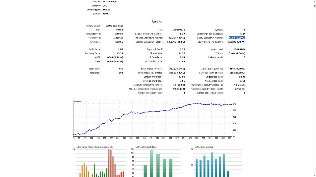Click the AHPR value 1.0044 (0.44%)
This screenshot has width=316, height=177.
tap(114, 57)
